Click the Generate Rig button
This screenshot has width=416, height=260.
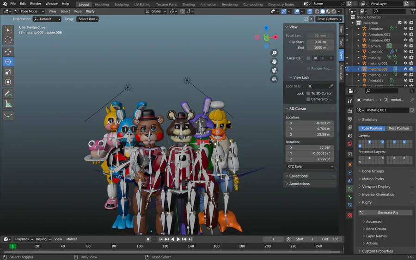[x=387, y=213]
